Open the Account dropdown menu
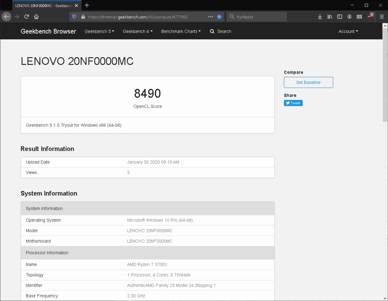 click(x=348, y=31)
